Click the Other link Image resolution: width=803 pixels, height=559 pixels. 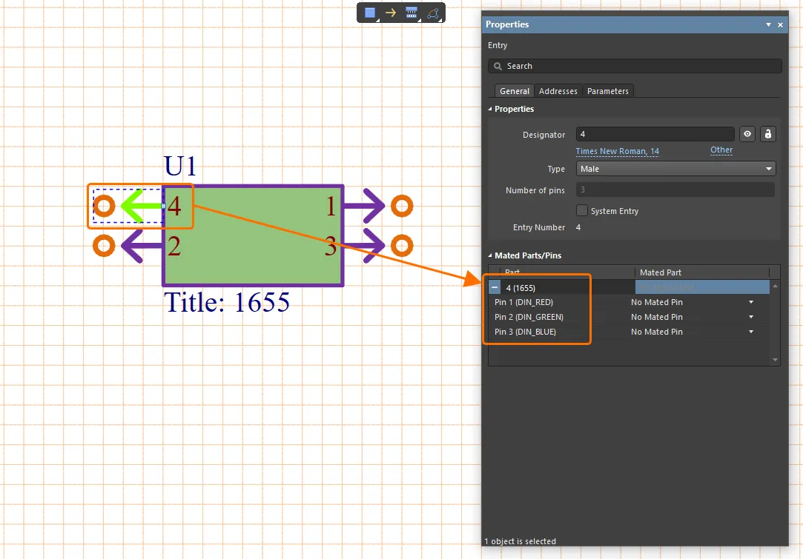pos(721,150)
